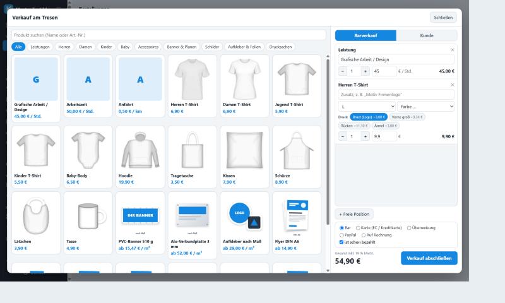Select the Kinder T-Shirt product image
This screenshot has height=303, width=505.
tap(36, 150)
